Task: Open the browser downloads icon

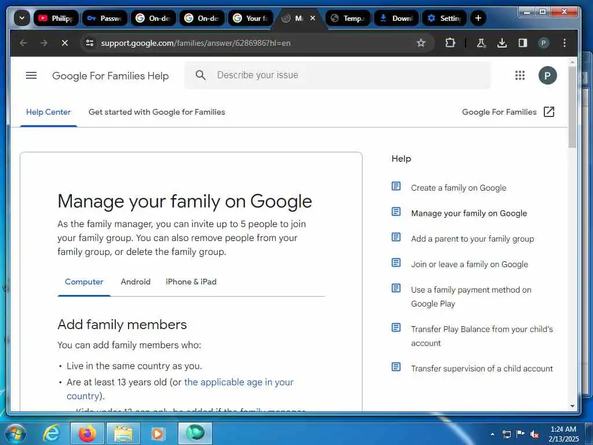Action: (x=502, y=43)
